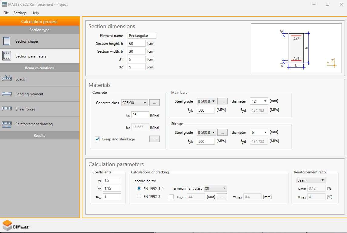Image resolution: width=347 pixels, height=233 pixels.
Task: Open the Reinforcement ratio Beam dropdown
Action: point(310,180)
